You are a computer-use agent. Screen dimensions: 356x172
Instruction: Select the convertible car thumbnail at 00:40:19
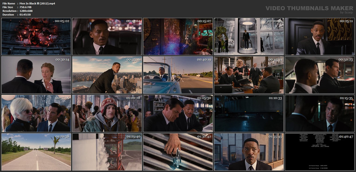(x=178, y=75)
